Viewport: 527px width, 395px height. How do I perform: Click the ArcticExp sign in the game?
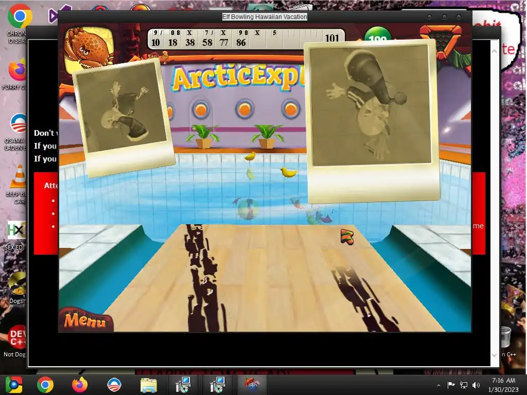pos(238,78)
